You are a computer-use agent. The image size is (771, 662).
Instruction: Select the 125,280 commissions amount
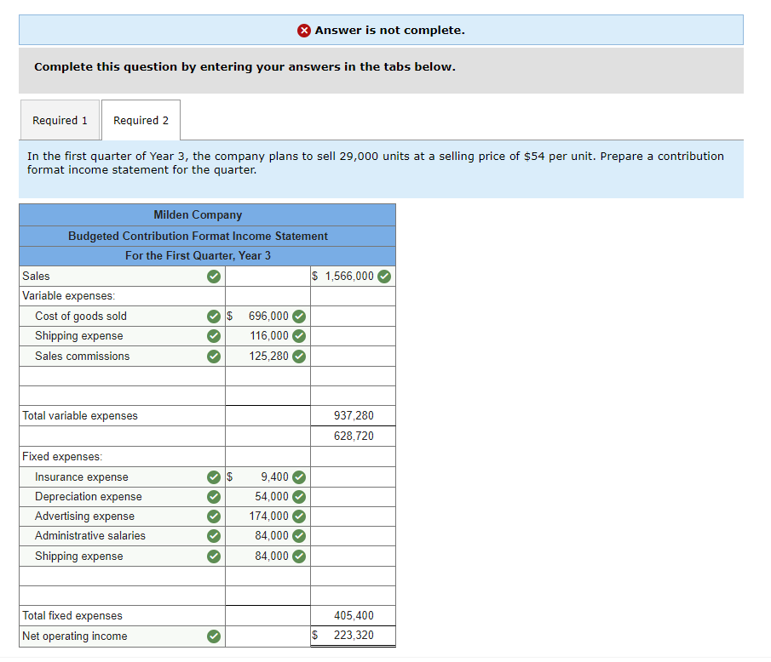[268, 356]
